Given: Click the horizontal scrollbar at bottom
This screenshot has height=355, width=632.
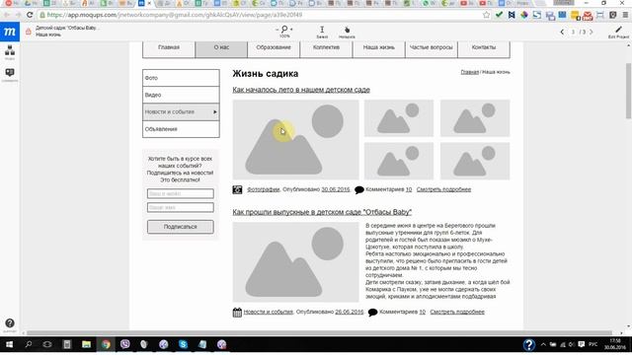Looking at the screenshot, I should click(318, 333).
